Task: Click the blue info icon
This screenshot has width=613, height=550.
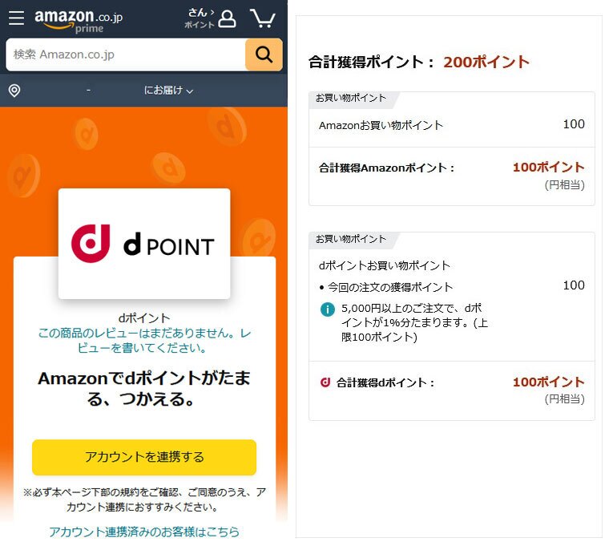Action: [x=327, y=309]
